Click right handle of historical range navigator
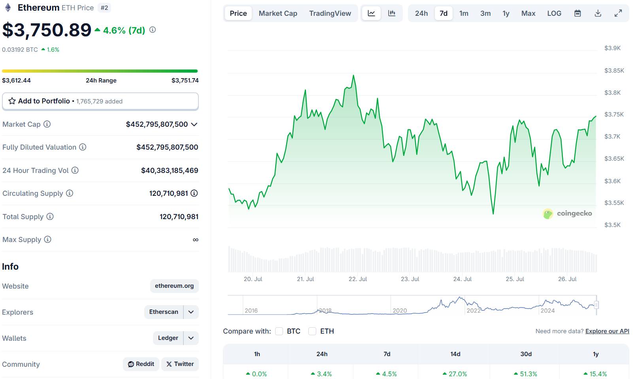 point(596,305)
